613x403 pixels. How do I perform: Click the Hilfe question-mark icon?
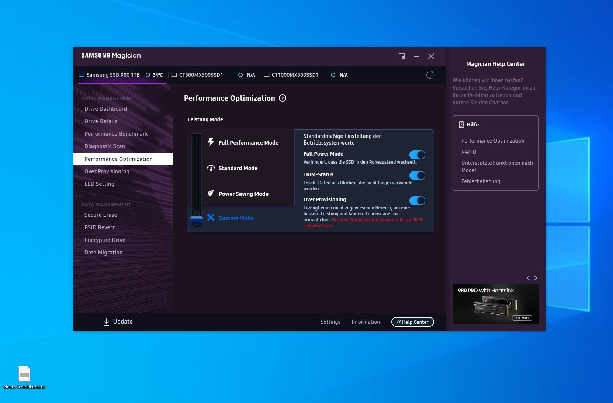(461, 125)
